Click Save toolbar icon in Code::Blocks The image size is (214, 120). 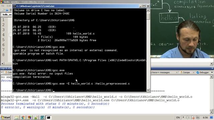tap(11, 10)
